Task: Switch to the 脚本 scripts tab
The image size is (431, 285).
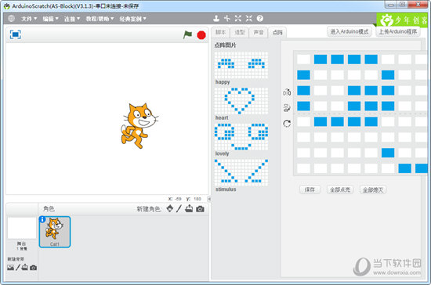Action: click(220, 32)
